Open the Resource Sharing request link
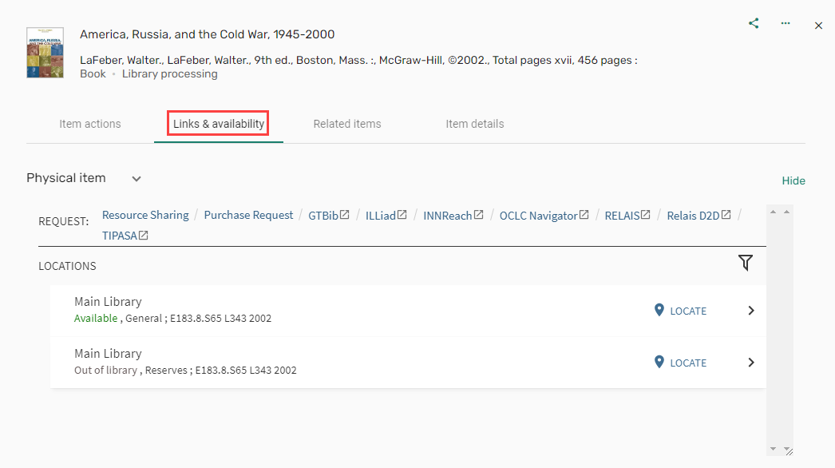Image resolution: width=835 pixels, height=468 pixels. 145,215
